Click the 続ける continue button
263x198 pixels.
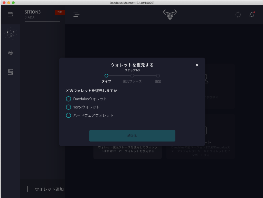(132, 136)
